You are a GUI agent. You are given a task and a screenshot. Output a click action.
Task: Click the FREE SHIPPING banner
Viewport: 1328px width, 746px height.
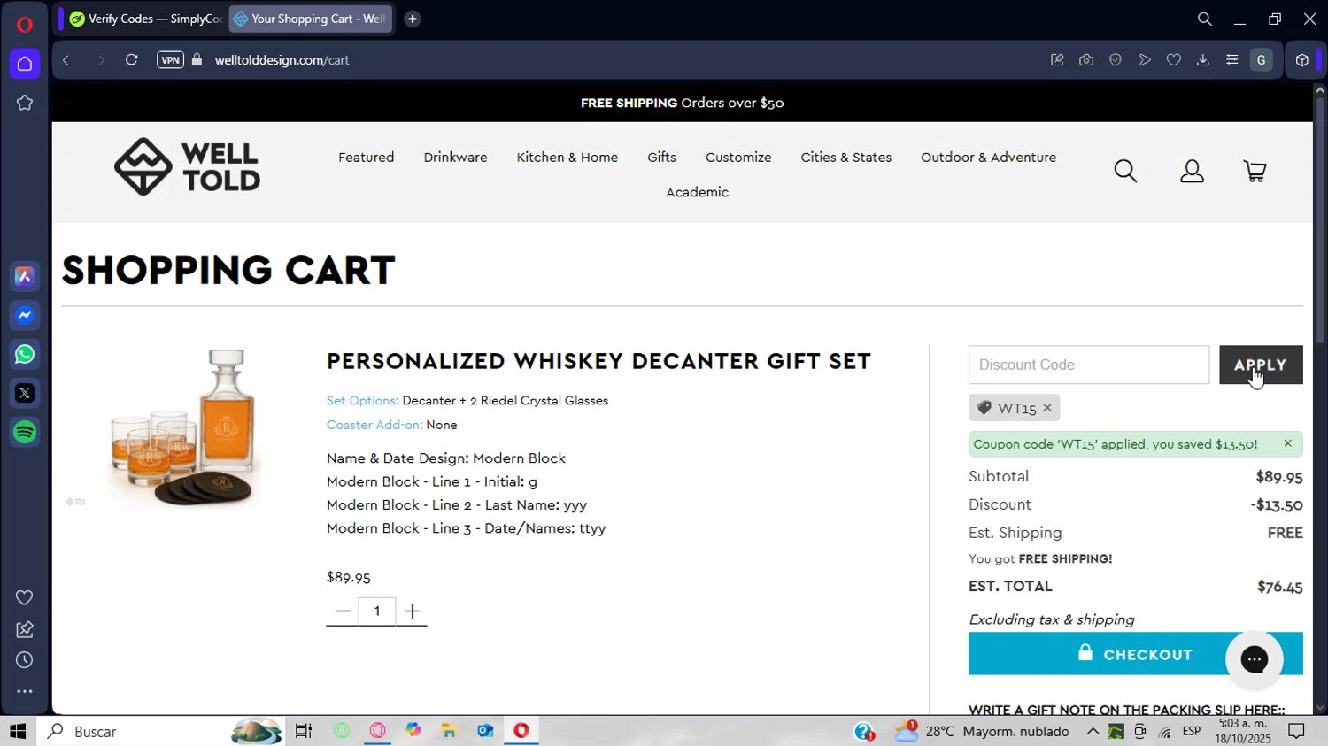[682, 103]
